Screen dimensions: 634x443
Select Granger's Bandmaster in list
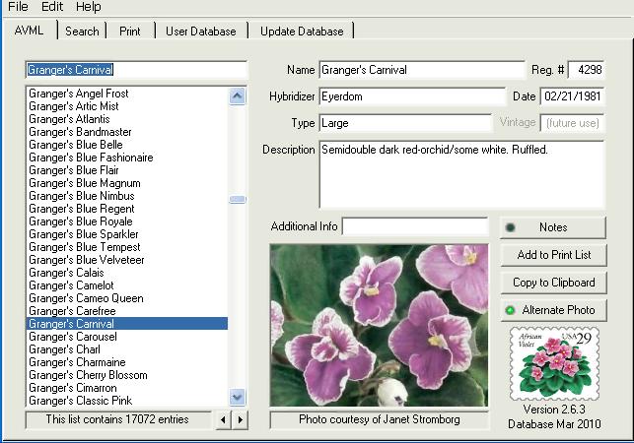127,132
